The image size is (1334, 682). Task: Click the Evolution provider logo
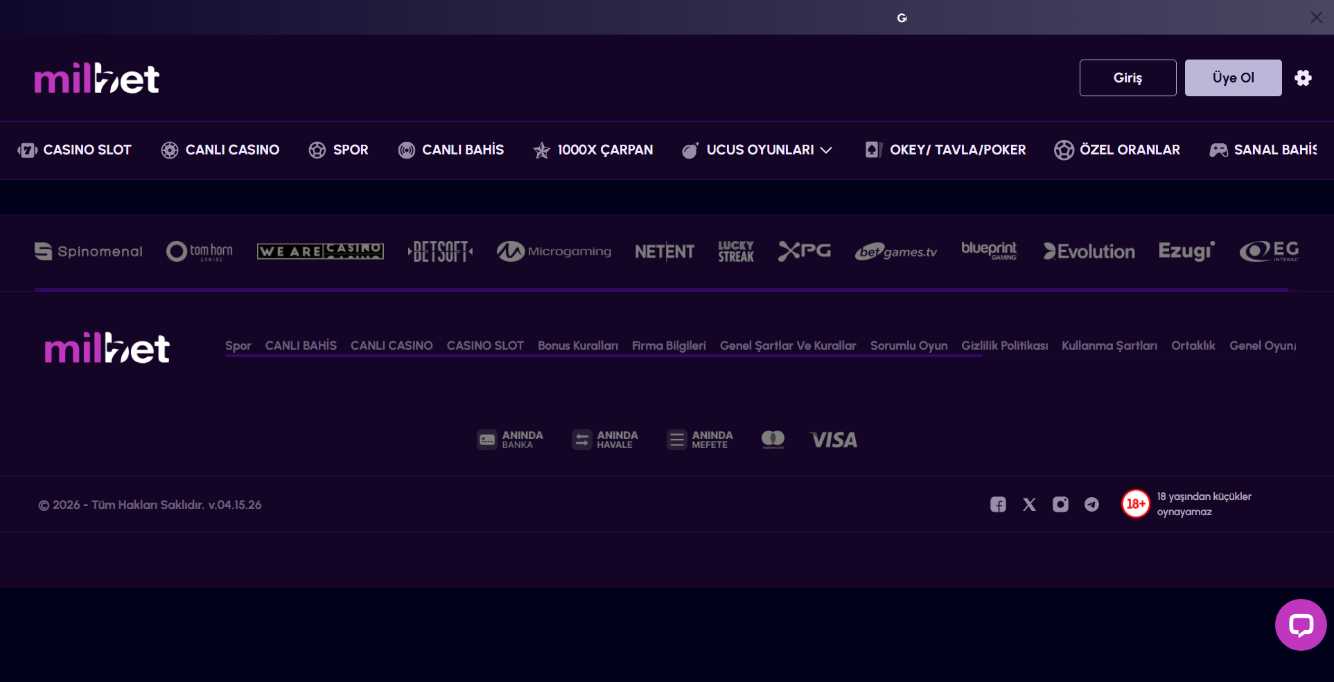click(1089, 251)
